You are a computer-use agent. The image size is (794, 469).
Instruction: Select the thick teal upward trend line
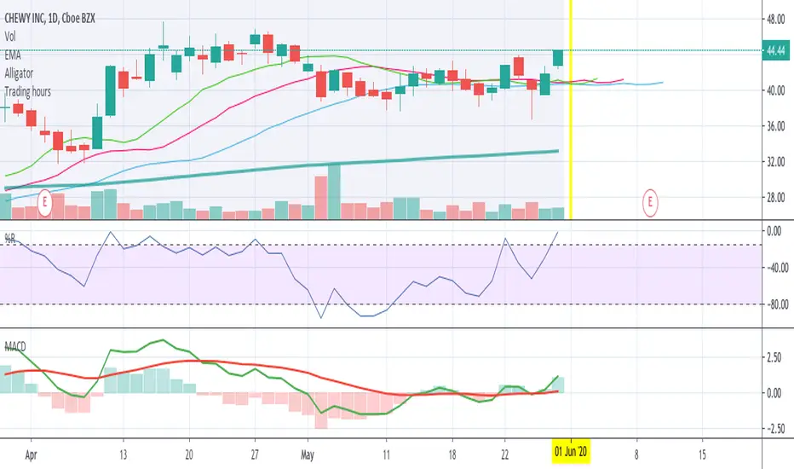(x=281, y=169)
